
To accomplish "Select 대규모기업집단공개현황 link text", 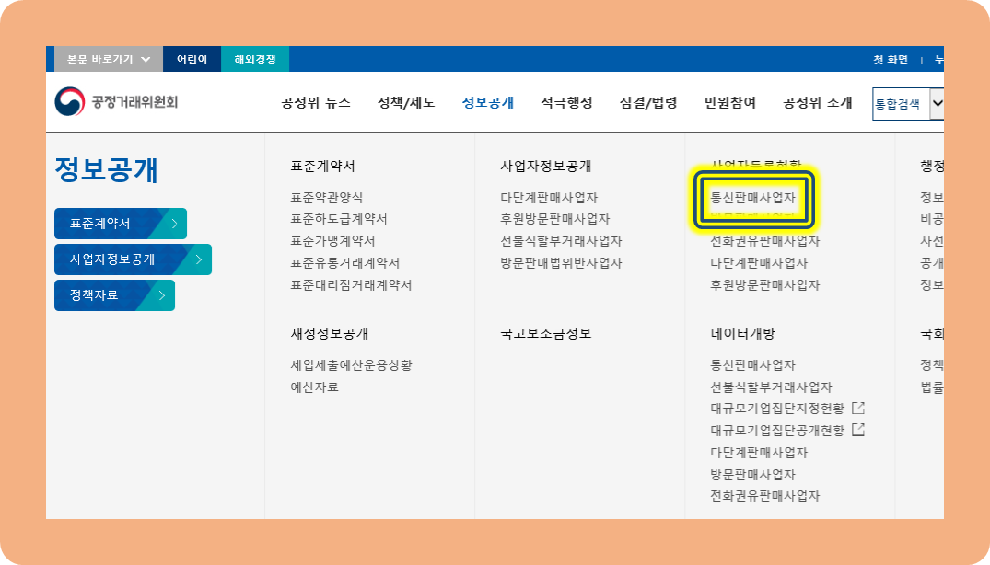I will (x=777, y=431).
